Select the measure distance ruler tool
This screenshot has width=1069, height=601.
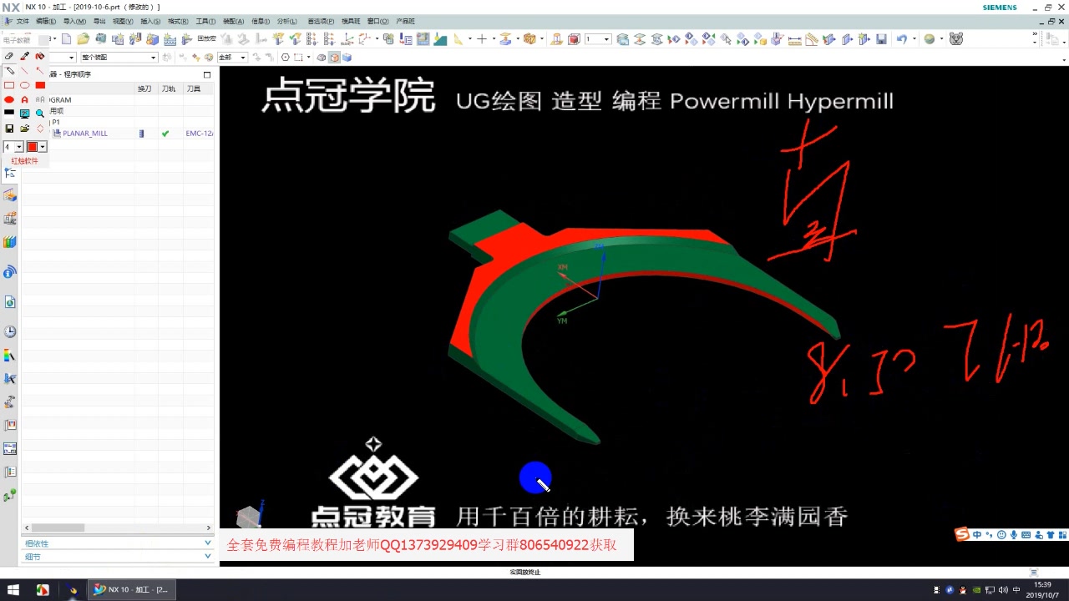click(x=793, y=39)
